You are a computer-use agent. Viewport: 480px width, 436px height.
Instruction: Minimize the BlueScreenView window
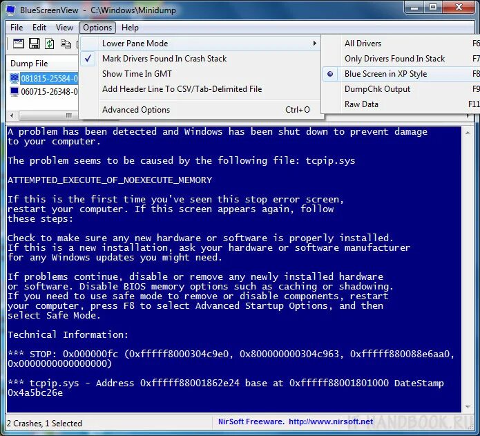click(414, 8)
